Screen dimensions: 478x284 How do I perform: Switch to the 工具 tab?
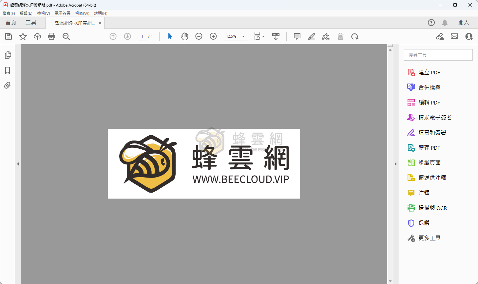(31, 23)
